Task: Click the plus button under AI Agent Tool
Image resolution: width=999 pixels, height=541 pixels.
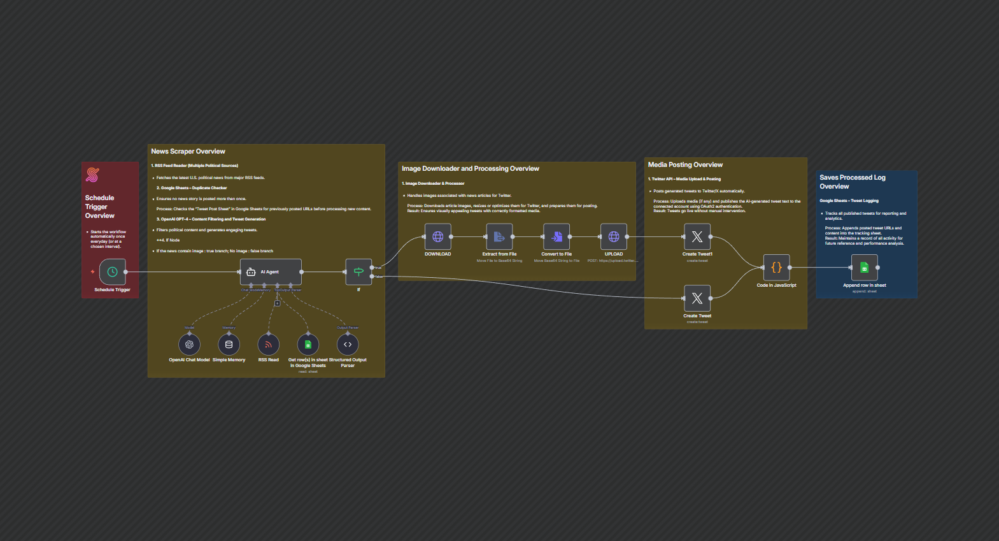Action: (x=277, y=303)
